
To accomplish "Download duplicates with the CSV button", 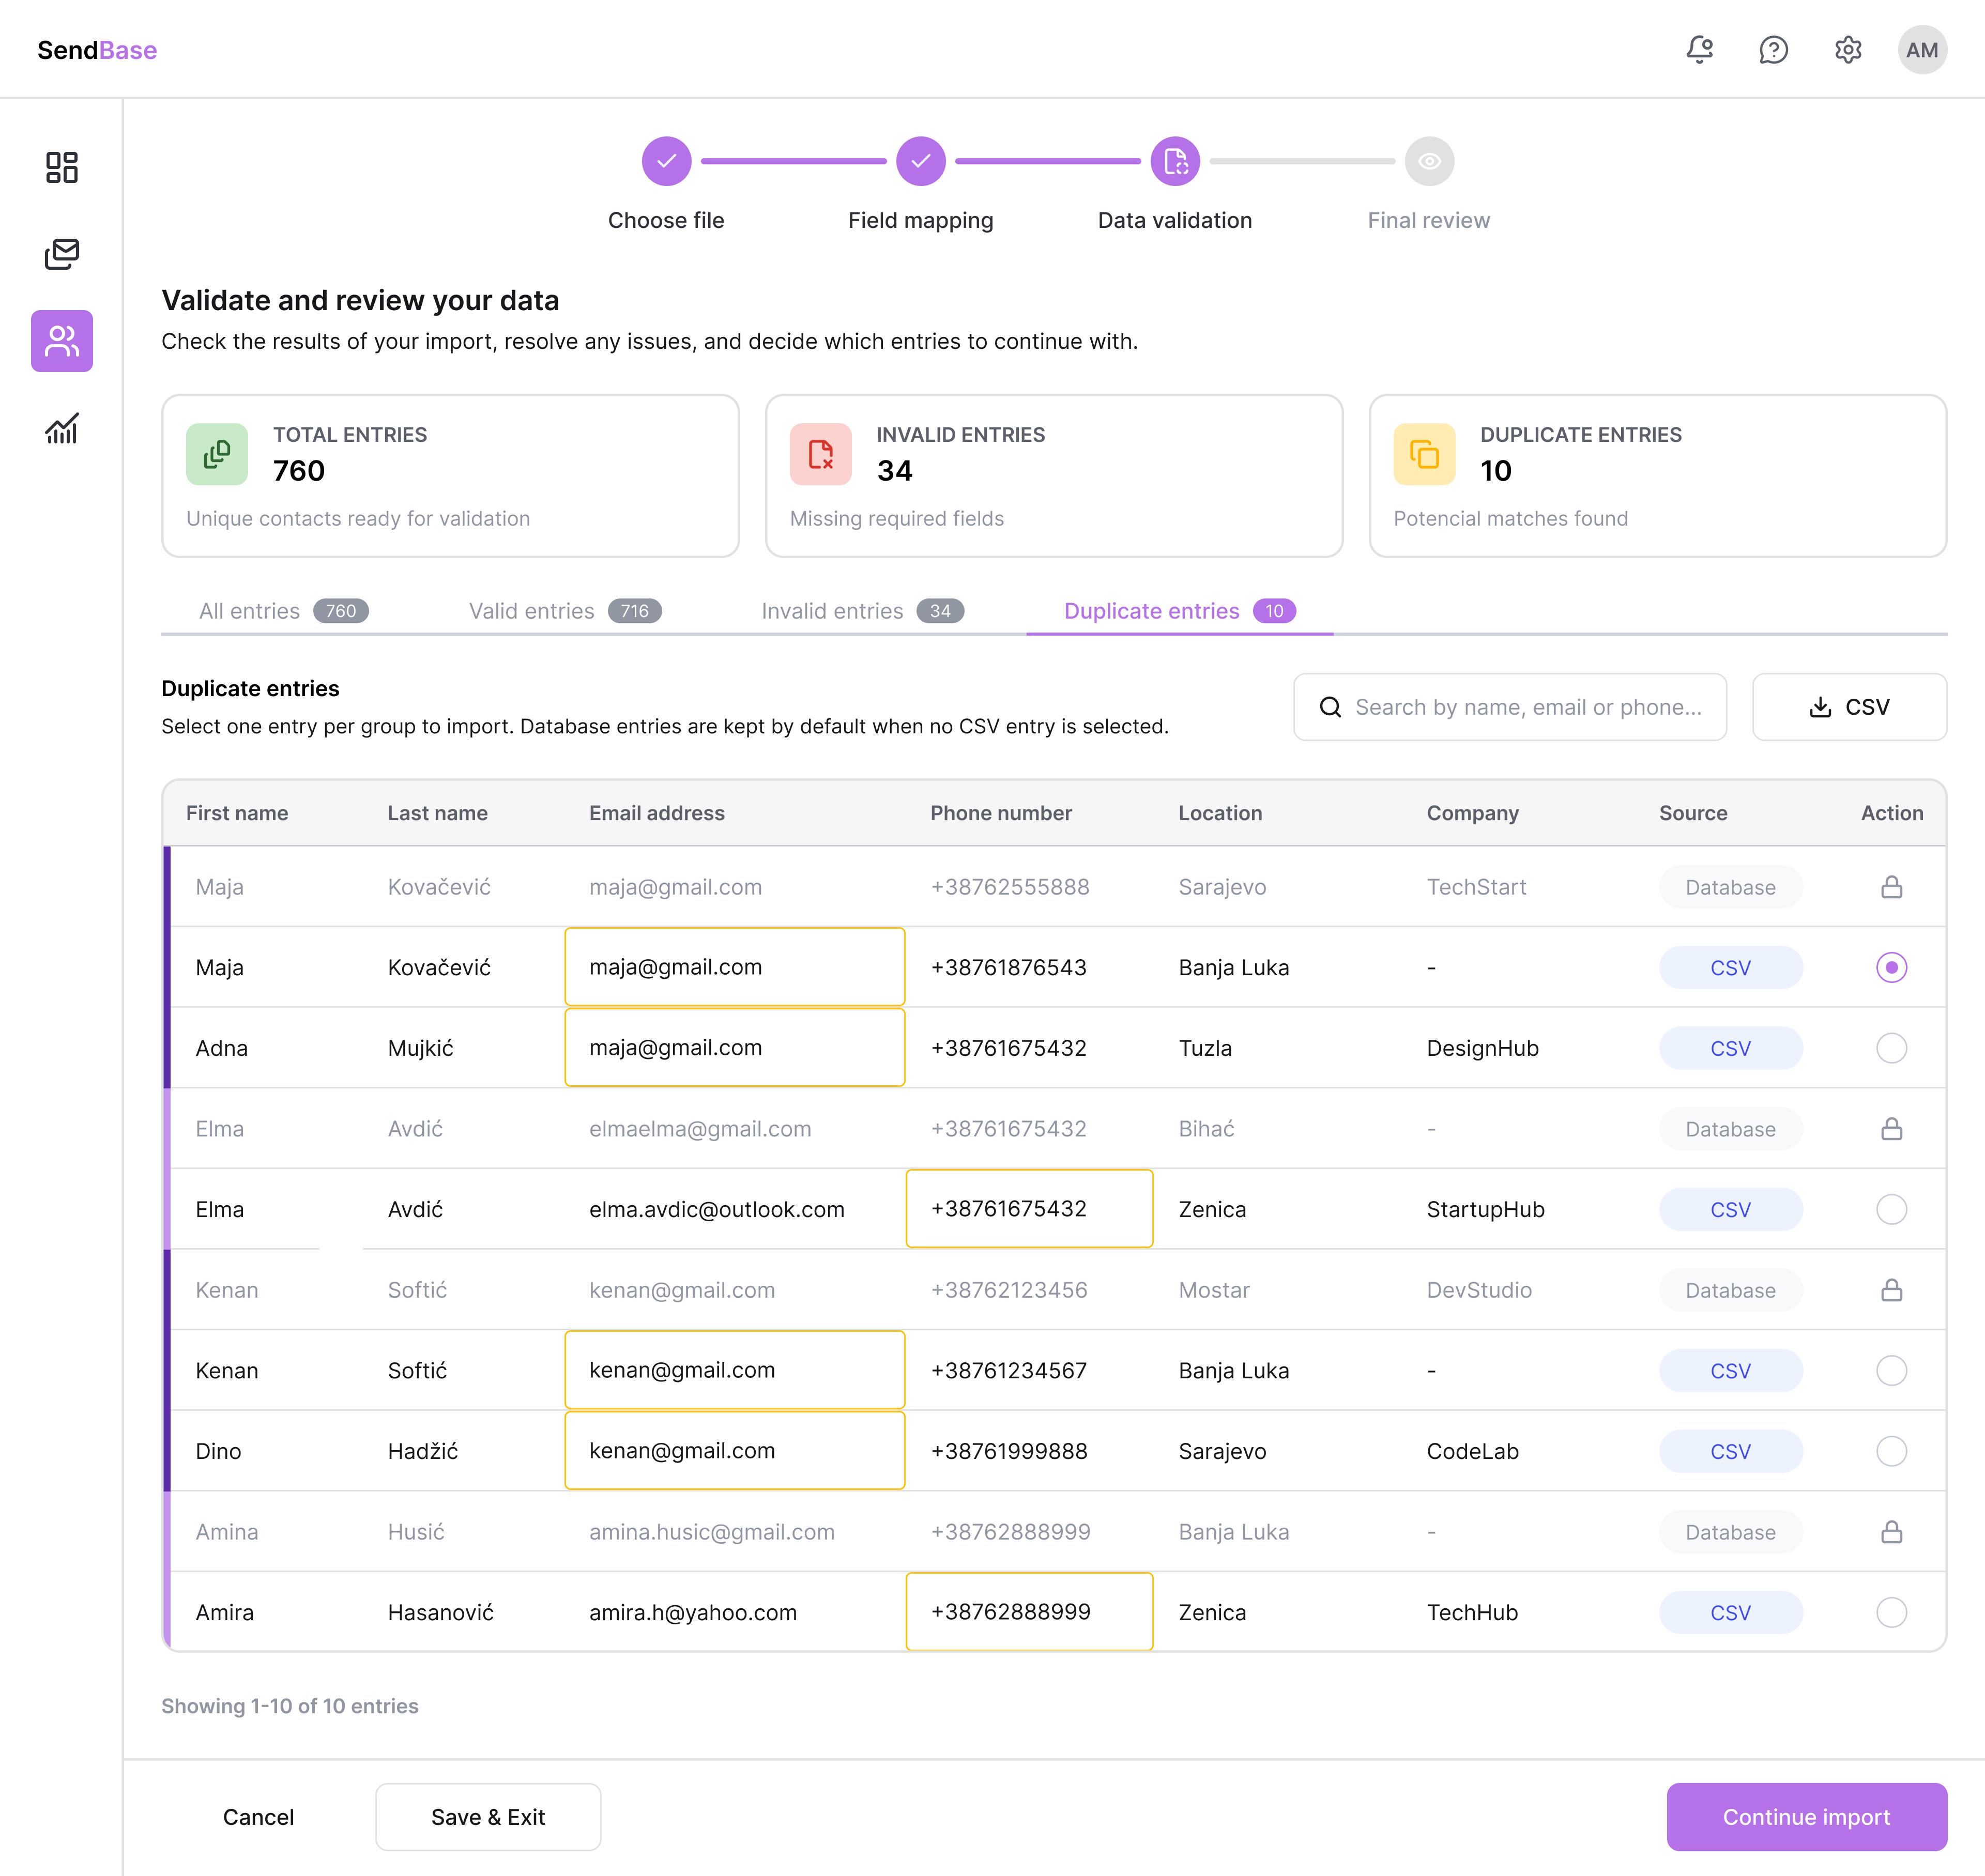I will point(1848,707).
